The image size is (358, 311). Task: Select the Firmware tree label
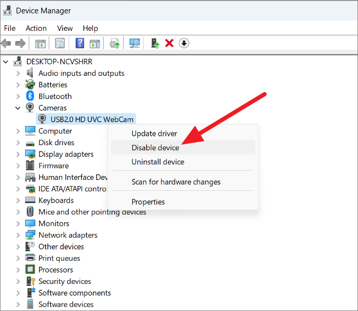54,166
